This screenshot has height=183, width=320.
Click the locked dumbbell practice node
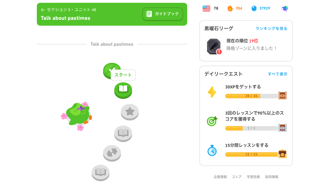(112, 153)
